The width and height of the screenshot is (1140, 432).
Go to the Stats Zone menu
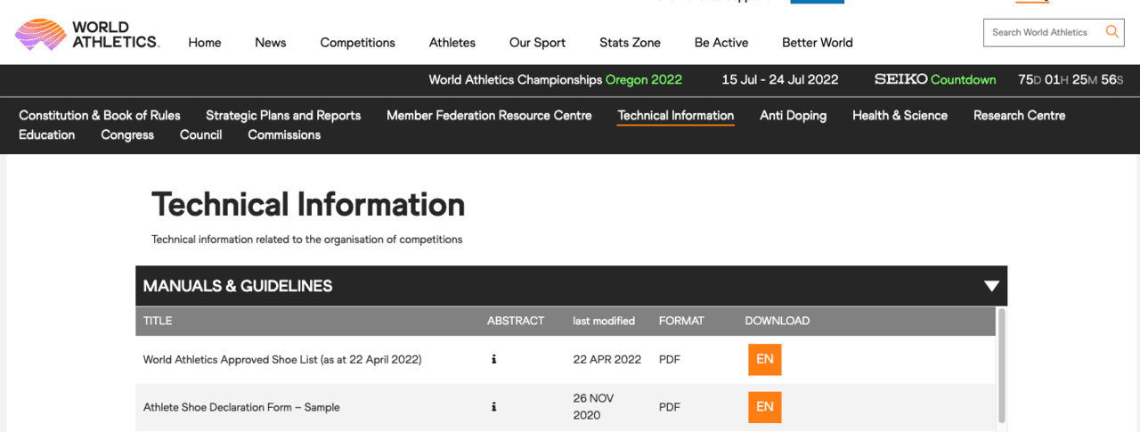click(x=630, y=43)
